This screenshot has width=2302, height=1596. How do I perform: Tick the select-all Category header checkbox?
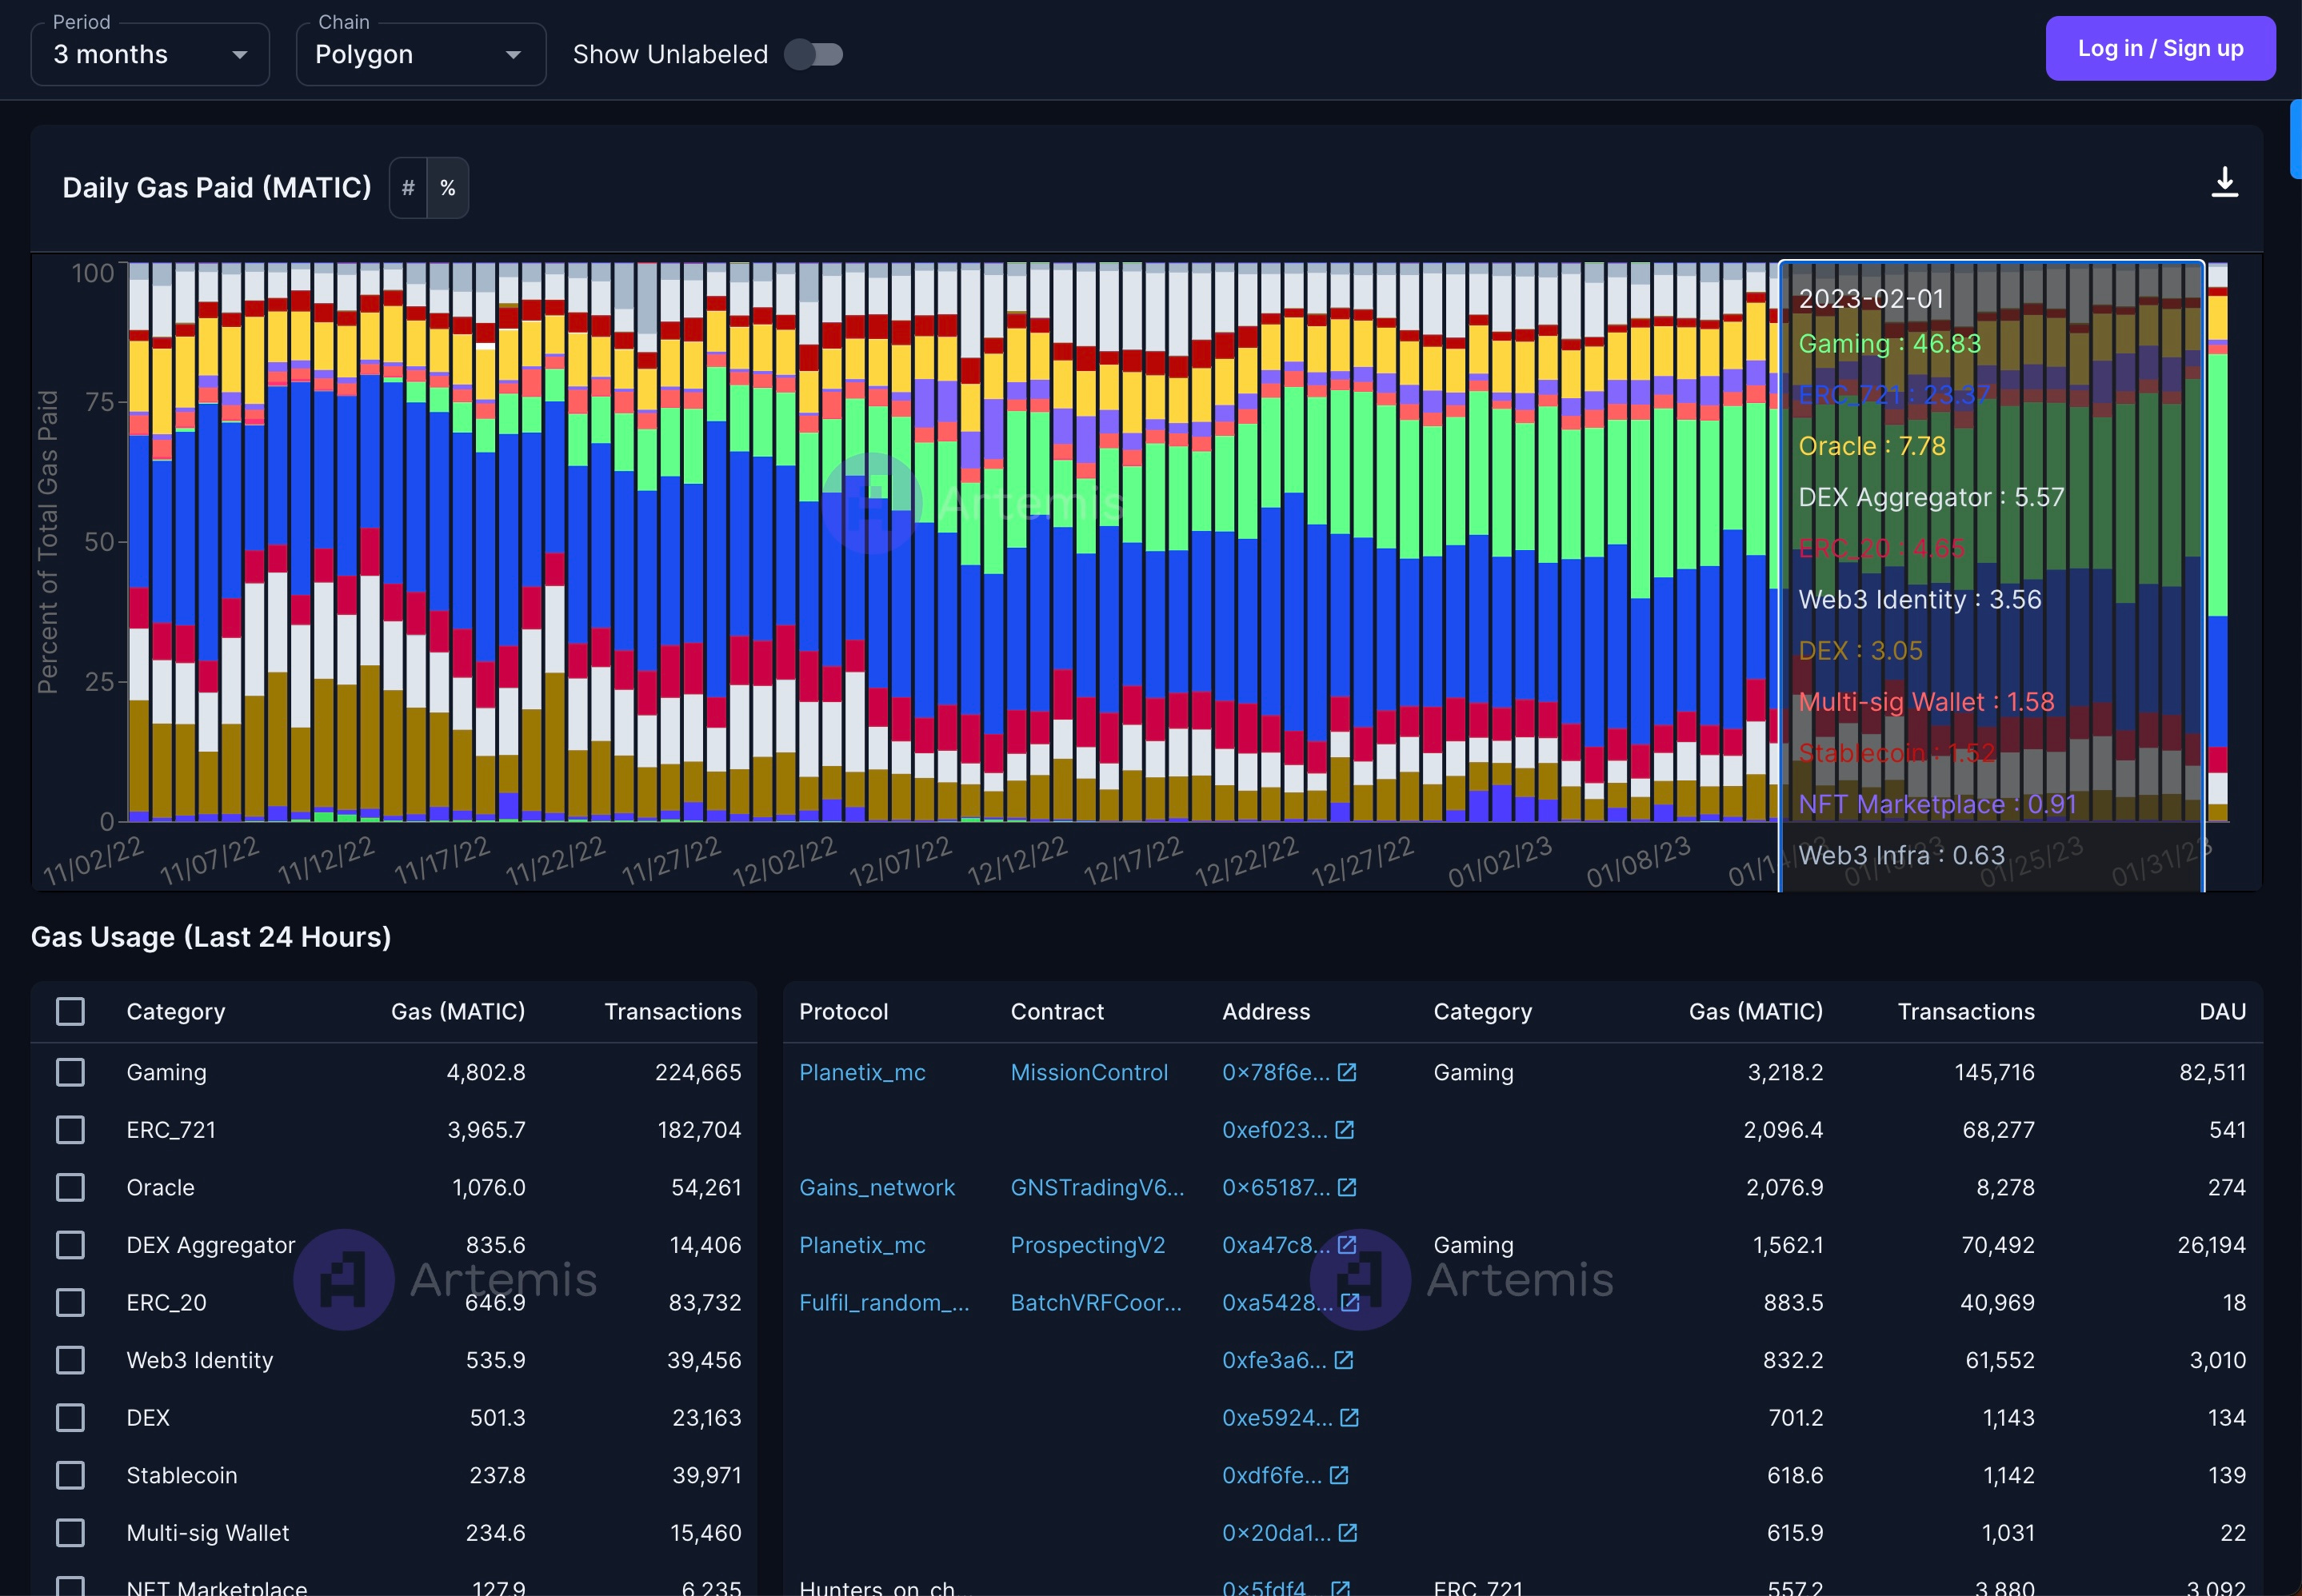pos(70,1011)
